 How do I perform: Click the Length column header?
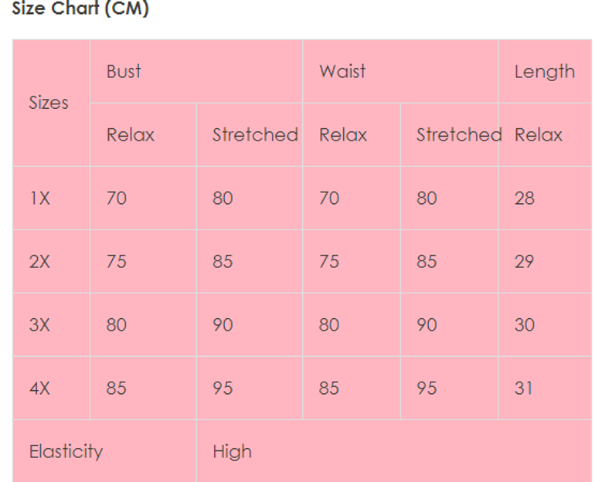(x=545, y=71)
